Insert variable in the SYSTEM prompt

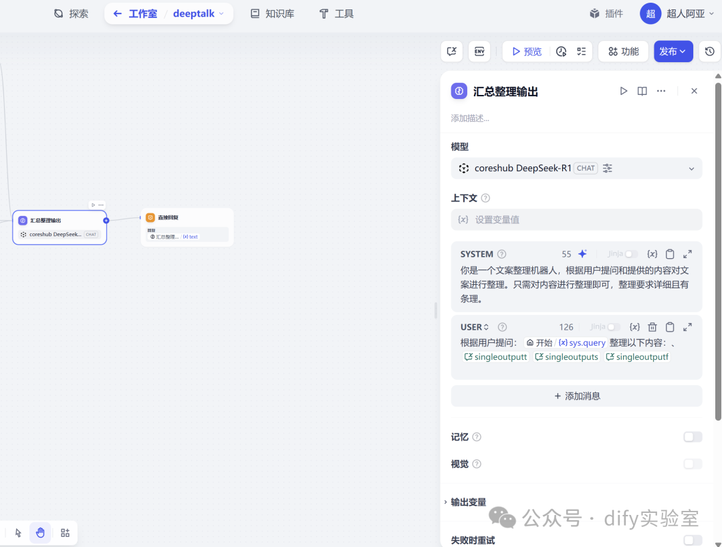coord(652,254)
